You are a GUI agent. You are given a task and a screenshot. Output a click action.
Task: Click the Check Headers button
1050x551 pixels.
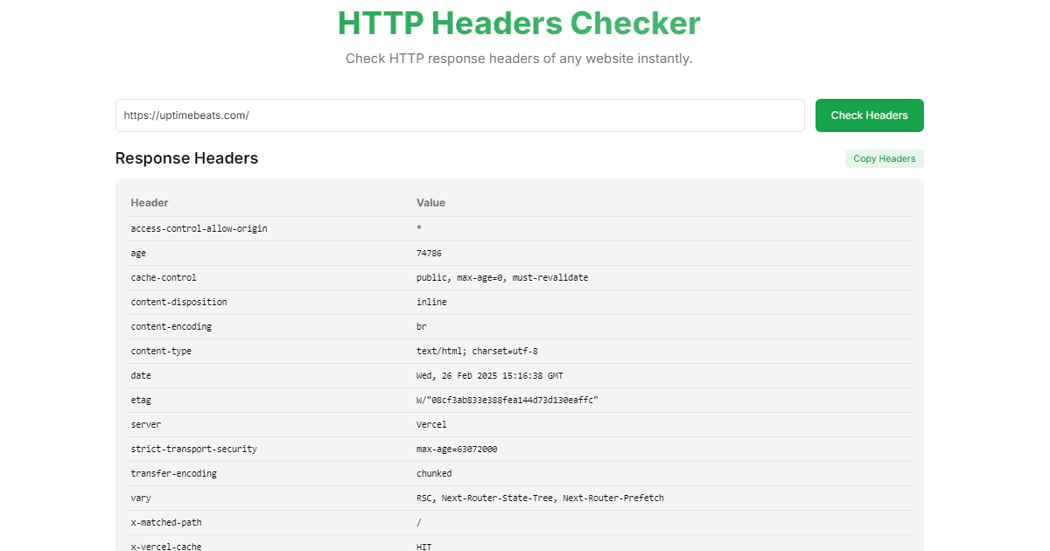point(869,115)
